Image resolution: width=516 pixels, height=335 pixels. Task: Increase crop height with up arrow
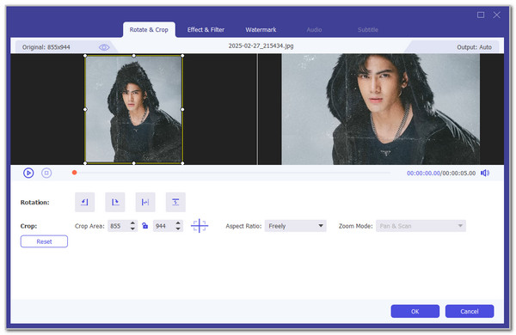[x=178, y=223]
